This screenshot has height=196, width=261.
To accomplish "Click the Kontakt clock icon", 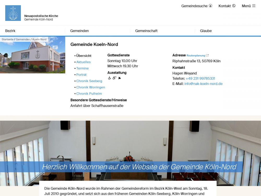I will pos(234,6).
